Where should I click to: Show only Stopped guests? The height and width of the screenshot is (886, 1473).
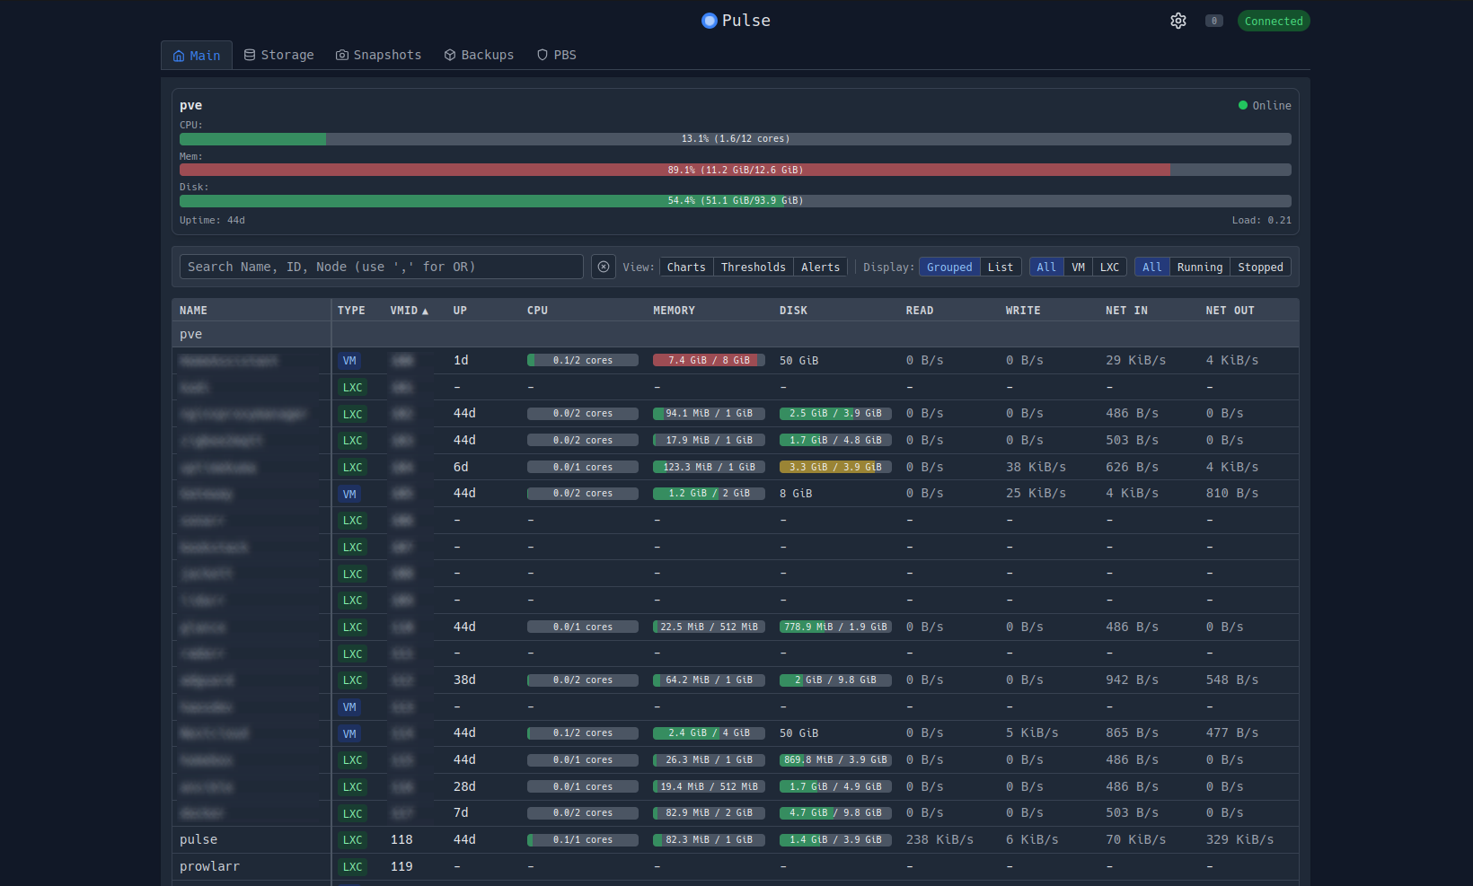coord(1260,267)
